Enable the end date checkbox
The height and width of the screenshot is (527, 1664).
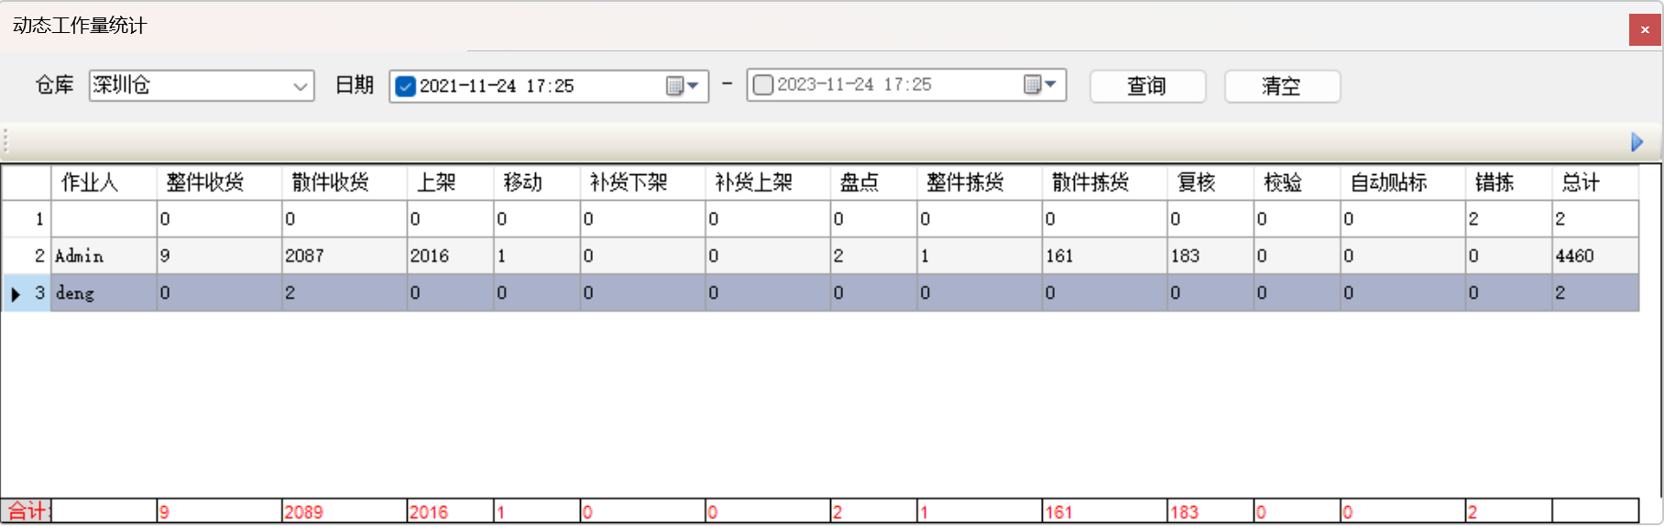point(762,85)
